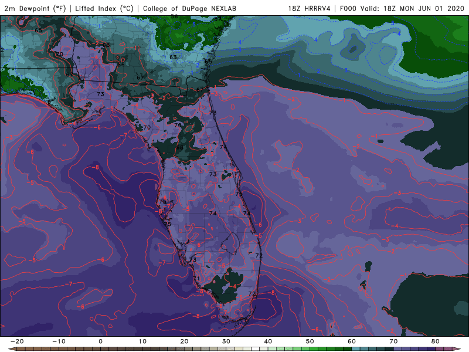The width and height of the screenshot is (469, 352).
Task: Click the teal color bar segment below 60
Action: pyautogui.click(x=356, y=349)
